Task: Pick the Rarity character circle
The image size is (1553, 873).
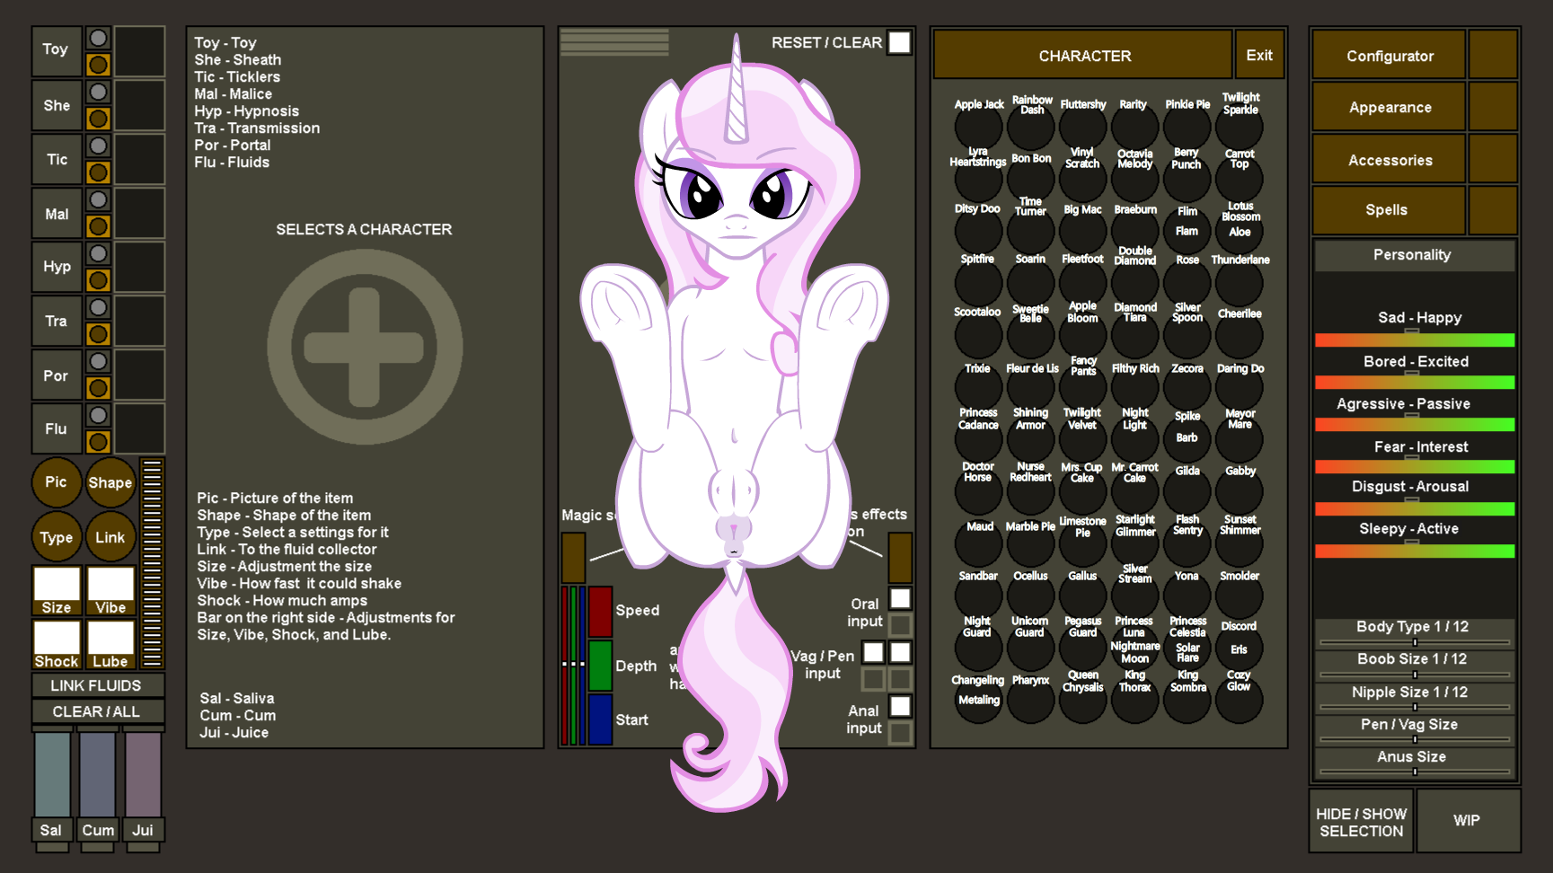Action: coord(1135,128)
